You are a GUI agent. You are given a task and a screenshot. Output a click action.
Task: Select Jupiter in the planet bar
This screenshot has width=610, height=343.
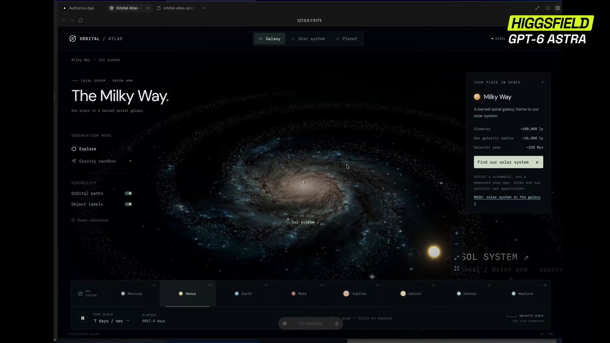pyautogui.click(x=355, y=294)
